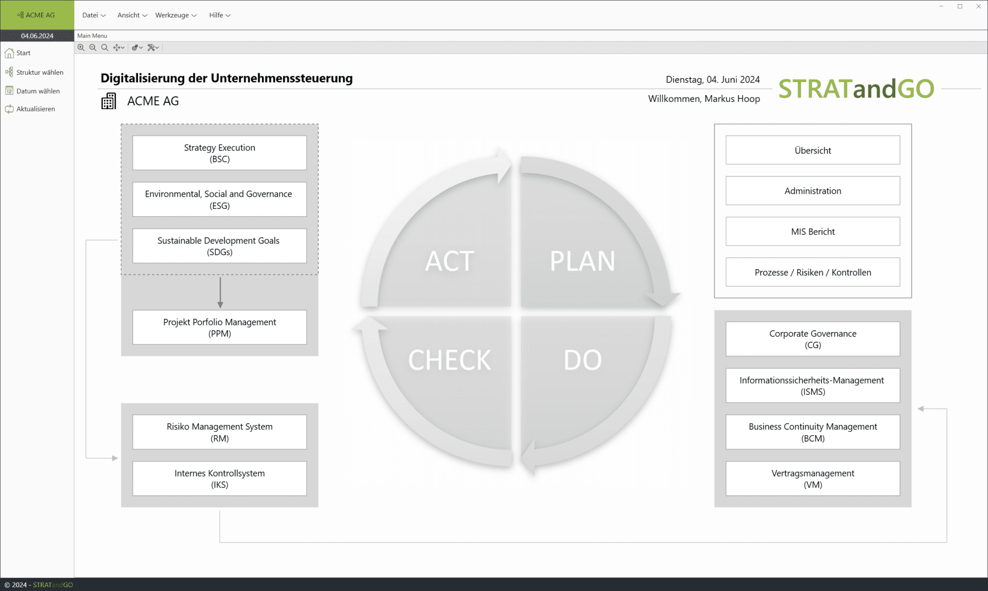
Task: Open the Ansicht menu
Action: tap(132, 15)
